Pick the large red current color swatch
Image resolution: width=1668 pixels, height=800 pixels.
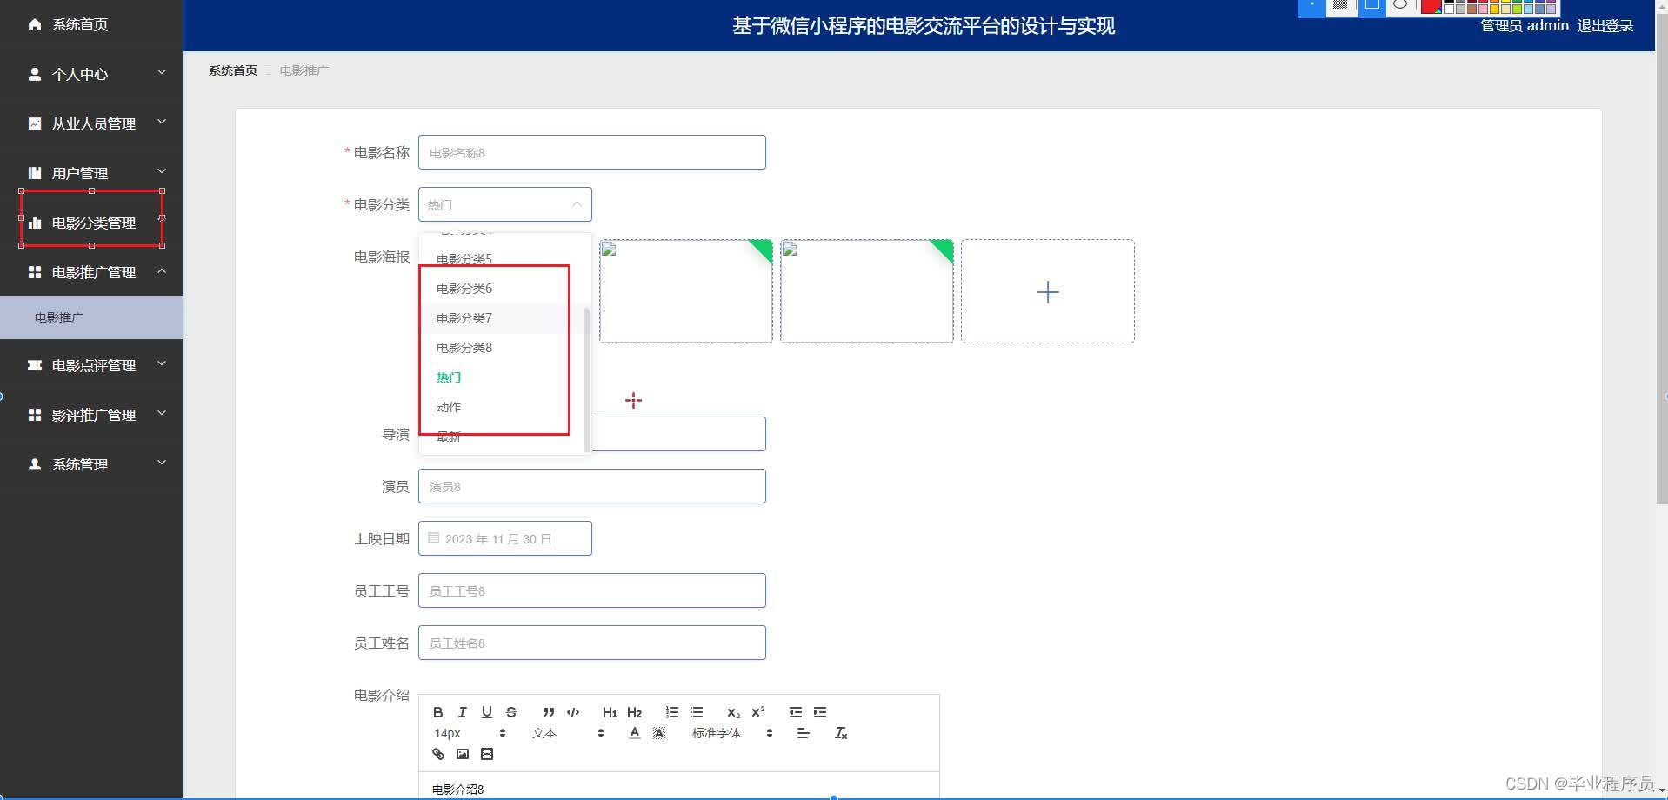1431,6
